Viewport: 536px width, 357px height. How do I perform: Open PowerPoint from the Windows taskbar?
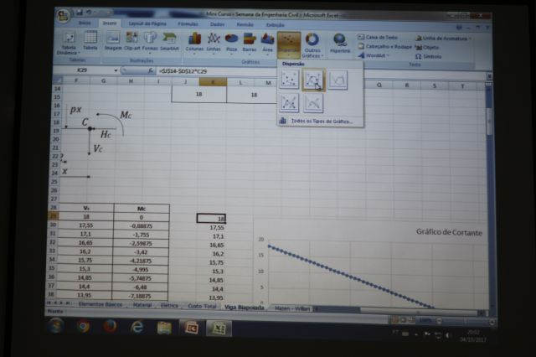tap(191, 327)
